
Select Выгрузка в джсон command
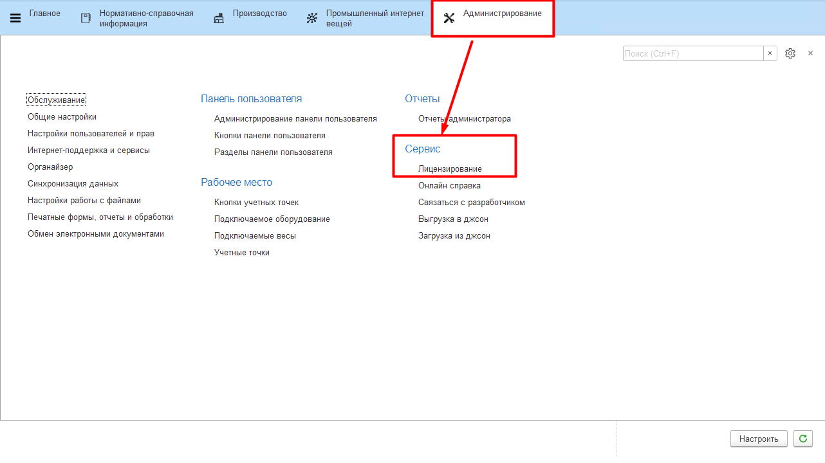(453, 219)
